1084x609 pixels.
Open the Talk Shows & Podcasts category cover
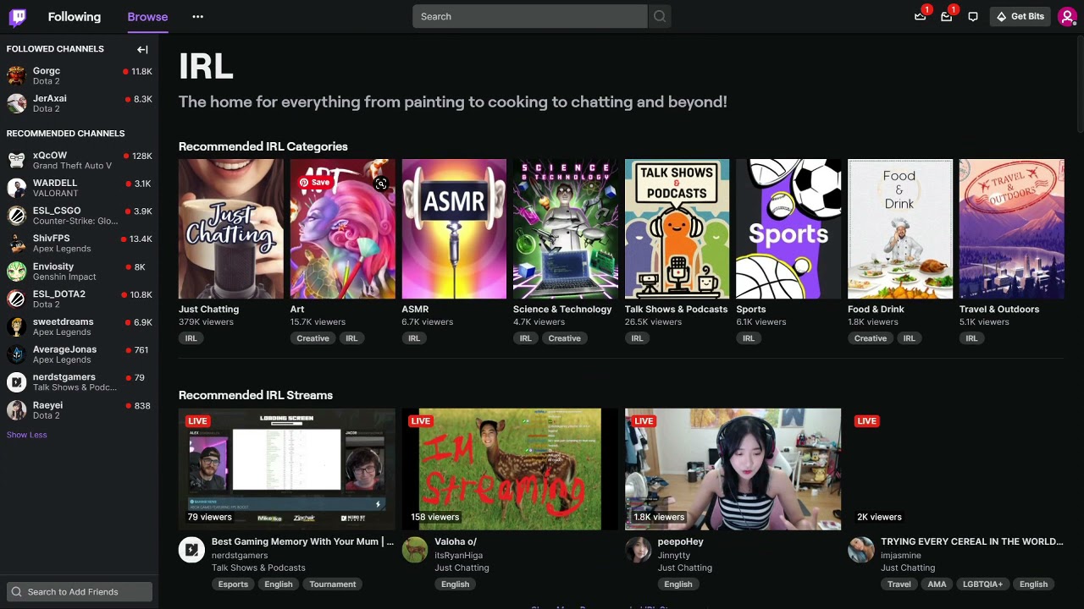(x=677, y=228)
